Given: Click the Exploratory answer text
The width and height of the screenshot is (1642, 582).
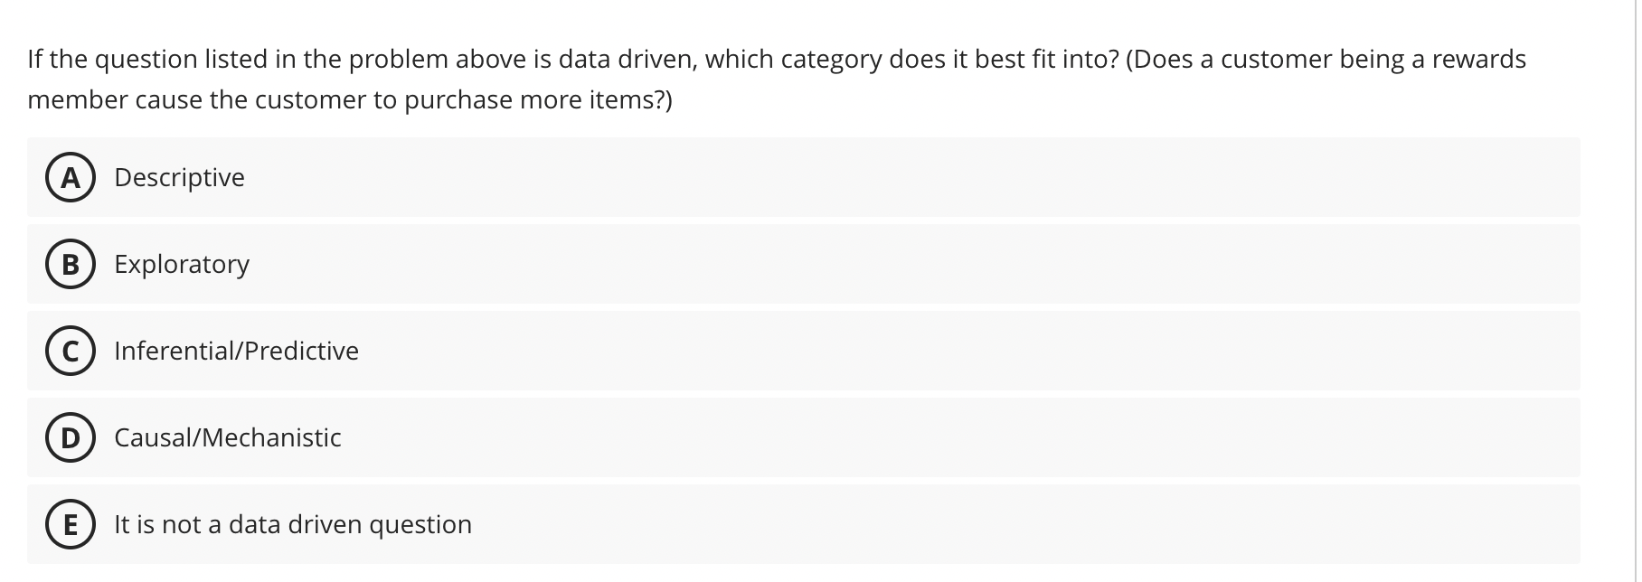Looking at the screenshot, I should pos(182,264).
